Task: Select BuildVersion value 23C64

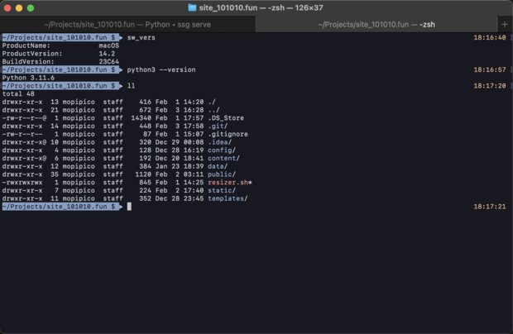Action: [109, 61]
